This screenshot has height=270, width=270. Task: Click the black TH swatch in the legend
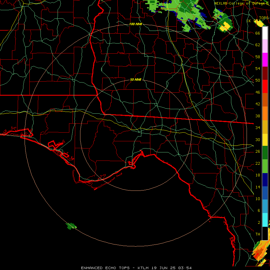click(x=265, y=233)
